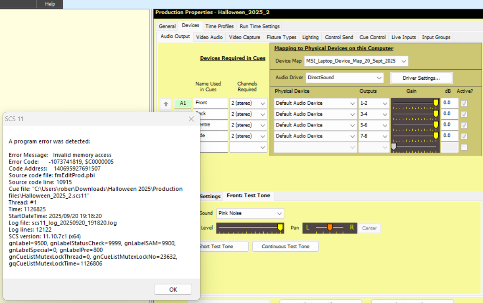Close the SCS 11 error dialog
The width and height of the screenshot is (483, 303).
(x=191, y=119)
